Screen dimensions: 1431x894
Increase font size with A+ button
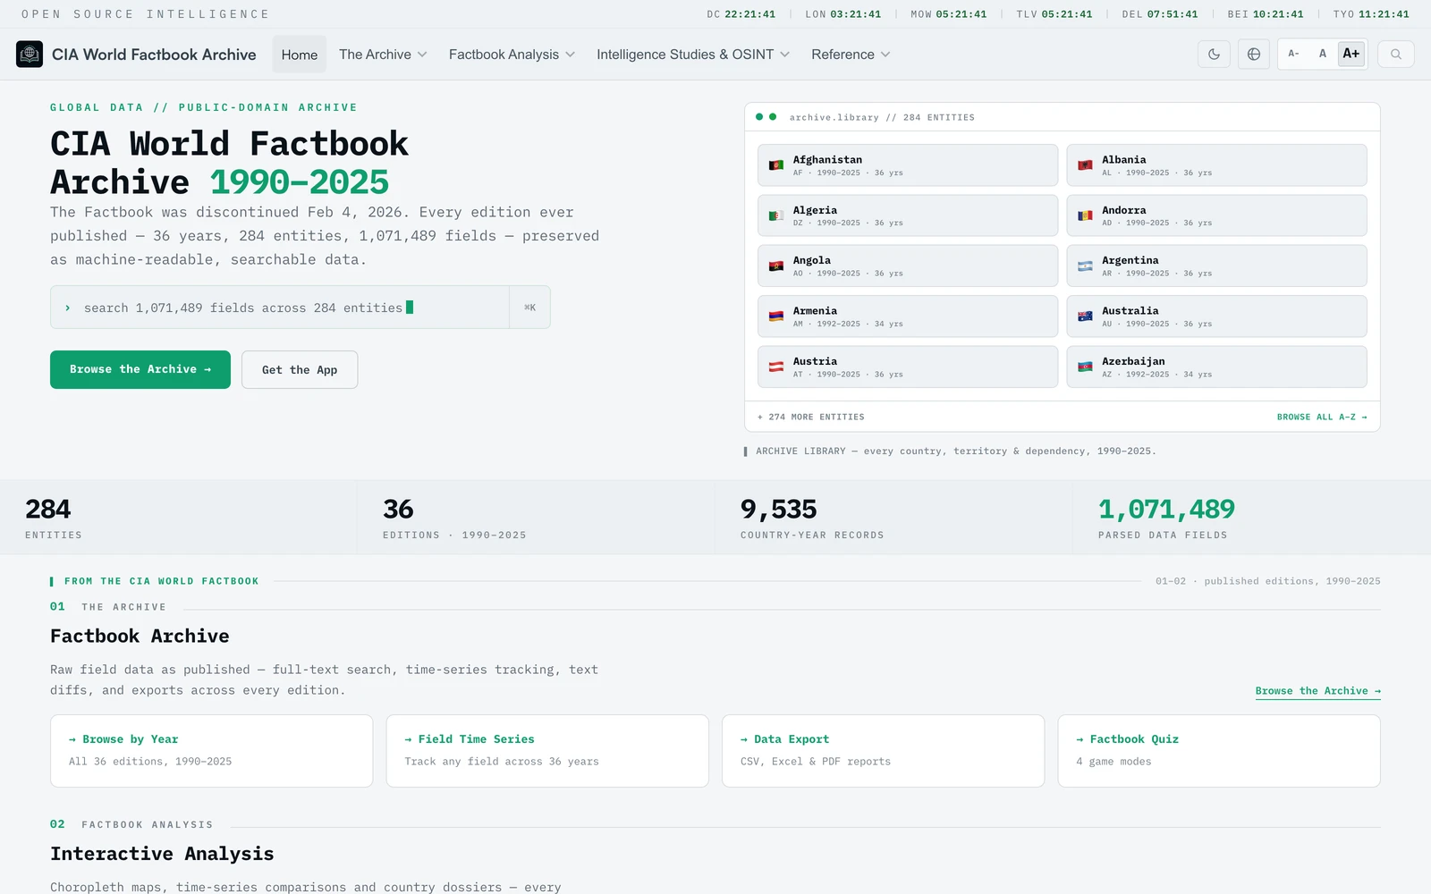(1351, 54)
